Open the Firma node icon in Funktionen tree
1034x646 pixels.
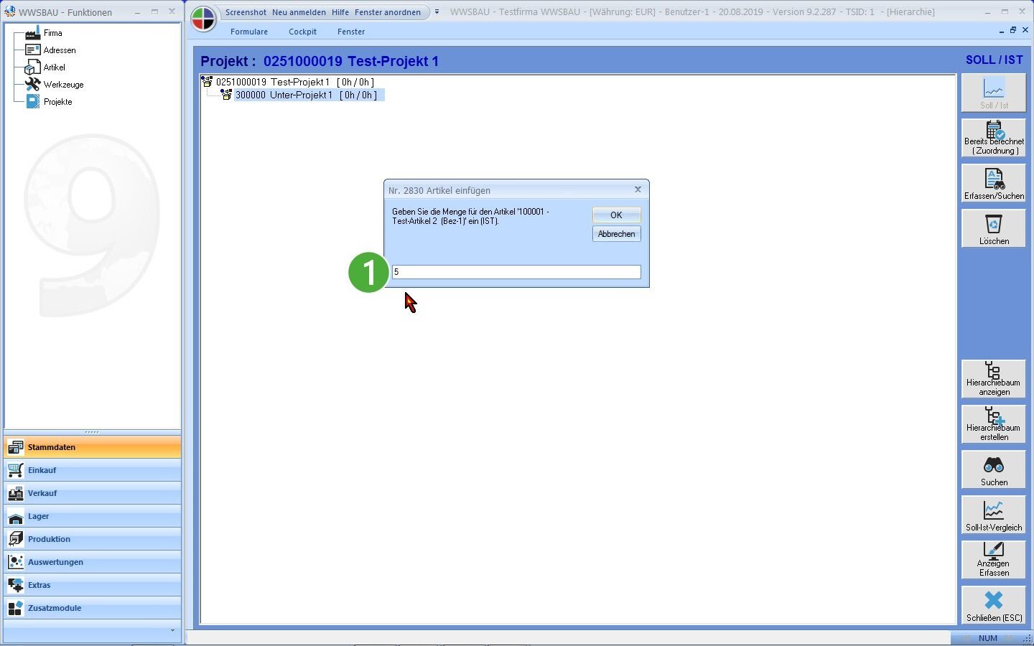(32, 33)
